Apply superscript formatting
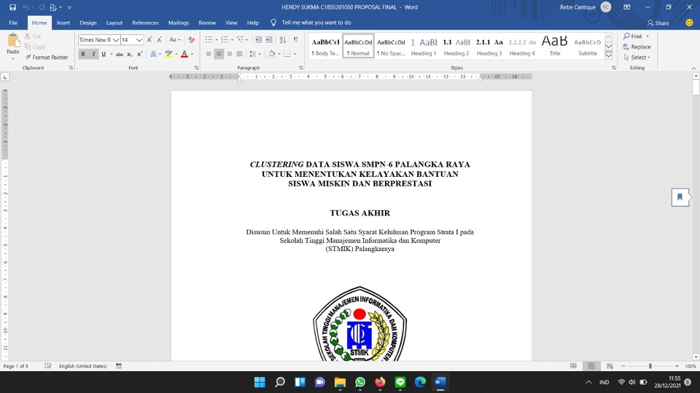The height and width of the screenshot is (393, 700). click(139, 54)
